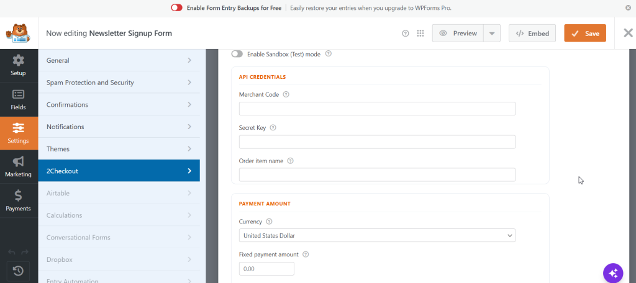Open the Fields panel

point(19,100)
